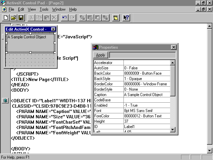The width and height of the screenshot is (213, 160).
Task: Click the New document toolbar icon
Action: 6,18
